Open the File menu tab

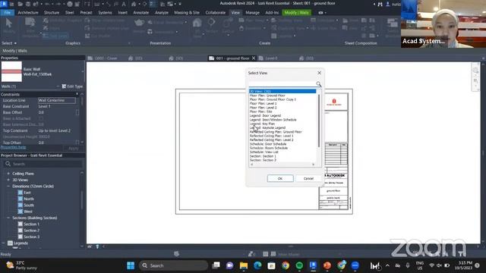tap(8, 13)
